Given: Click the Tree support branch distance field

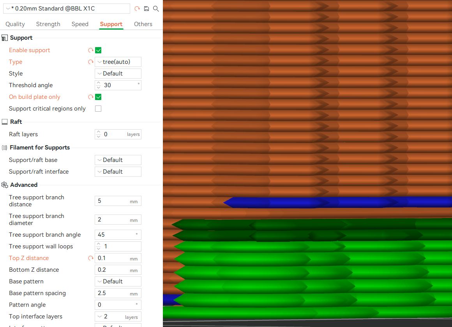Looking at the screenshot, I should 118,201.
